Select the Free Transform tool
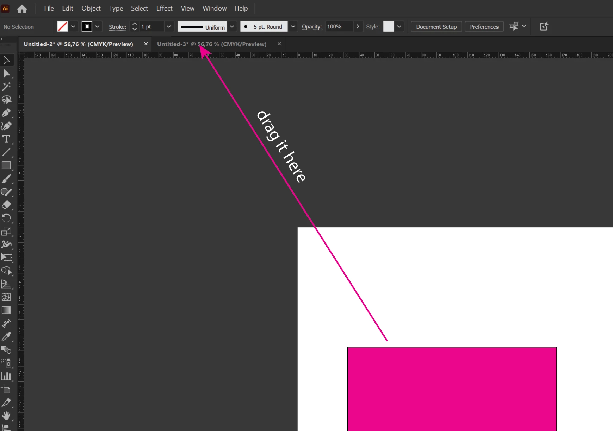The width and height of the screenshot is (613, 431). pyautogui.click(x=6, y=258)
